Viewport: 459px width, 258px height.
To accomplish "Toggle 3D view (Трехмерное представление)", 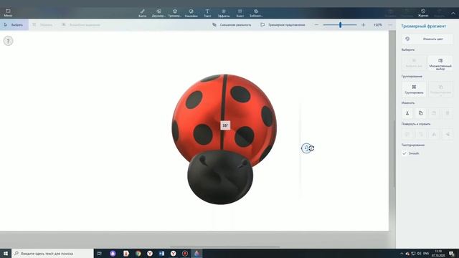I will click(x=283, y=25).
